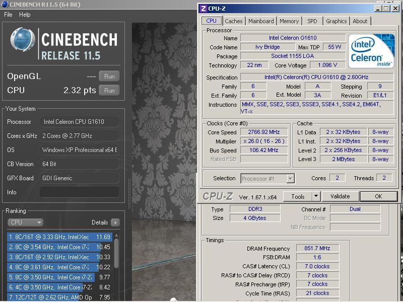Click the panel splitter grip handle
This screenshot has width=403, height=302.
click(129, 193)
